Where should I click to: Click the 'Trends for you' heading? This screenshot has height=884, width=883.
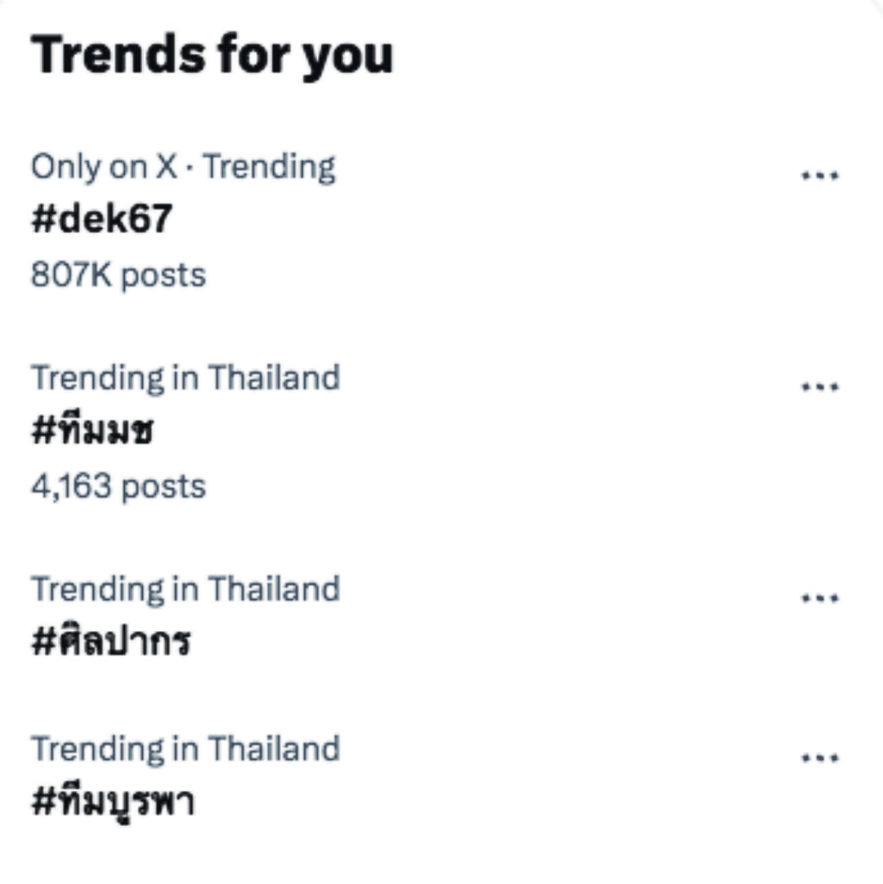point(212,55)
